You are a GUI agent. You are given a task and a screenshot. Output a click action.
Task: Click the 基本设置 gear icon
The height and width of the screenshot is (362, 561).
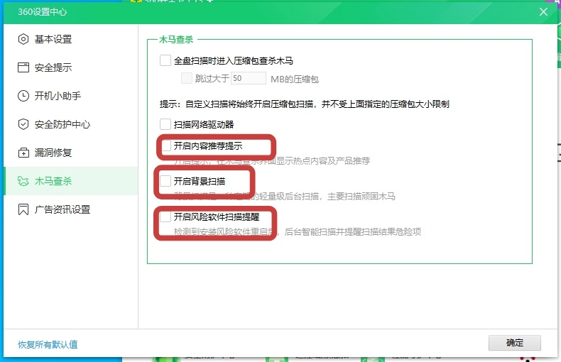click(23, 39)
